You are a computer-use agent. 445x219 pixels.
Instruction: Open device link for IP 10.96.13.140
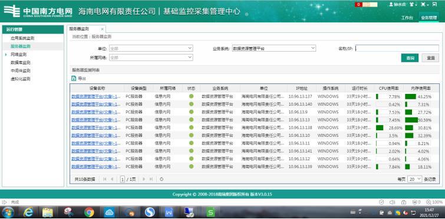pyautogui.click(x=96, y=105)
